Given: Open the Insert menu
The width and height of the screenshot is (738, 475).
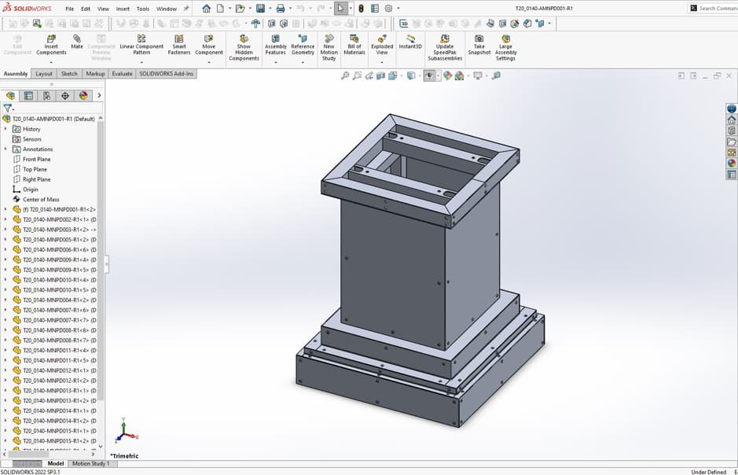Looking at the screenshot, I should click(x=123, y=9).
